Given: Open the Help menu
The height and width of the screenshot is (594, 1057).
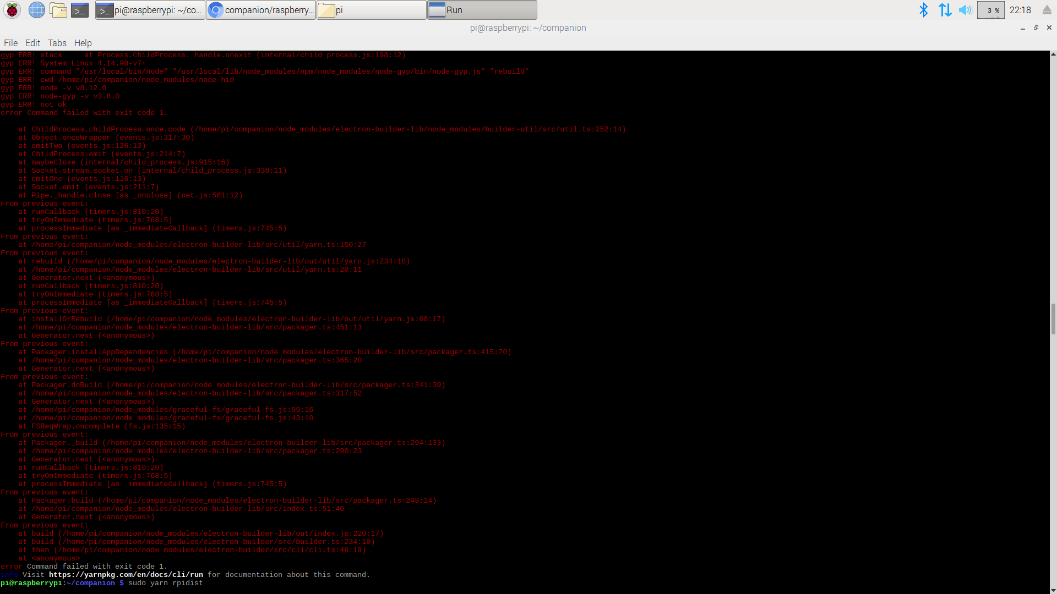Looking at the screenshot, I should [x=83, y=43].
